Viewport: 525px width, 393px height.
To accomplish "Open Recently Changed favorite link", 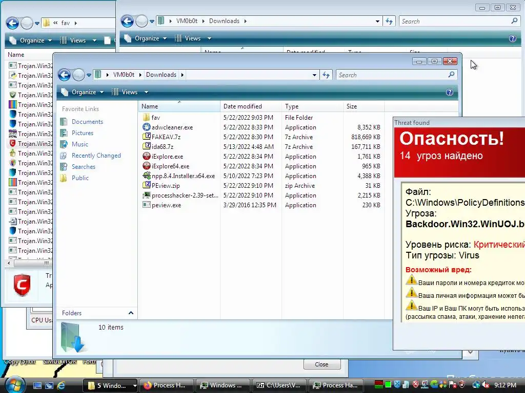I will (x=96, y=156).
